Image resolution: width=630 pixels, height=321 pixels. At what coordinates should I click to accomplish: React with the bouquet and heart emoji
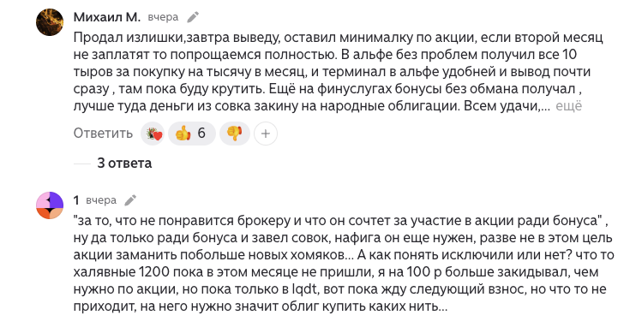[153, 134]
